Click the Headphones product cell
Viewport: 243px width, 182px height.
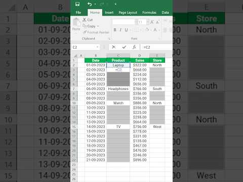pyautogui.click(x=118, y=88)
